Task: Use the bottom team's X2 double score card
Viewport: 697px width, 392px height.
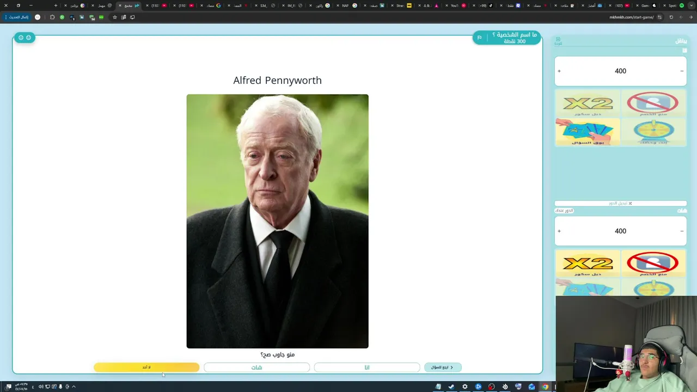Action: (x=588, y=264)
